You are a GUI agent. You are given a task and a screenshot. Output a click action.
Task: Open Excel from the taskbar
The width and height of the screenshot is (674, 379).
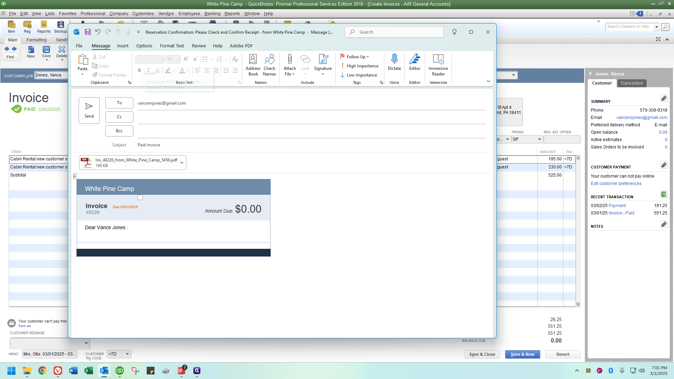[x=89, y=371]
